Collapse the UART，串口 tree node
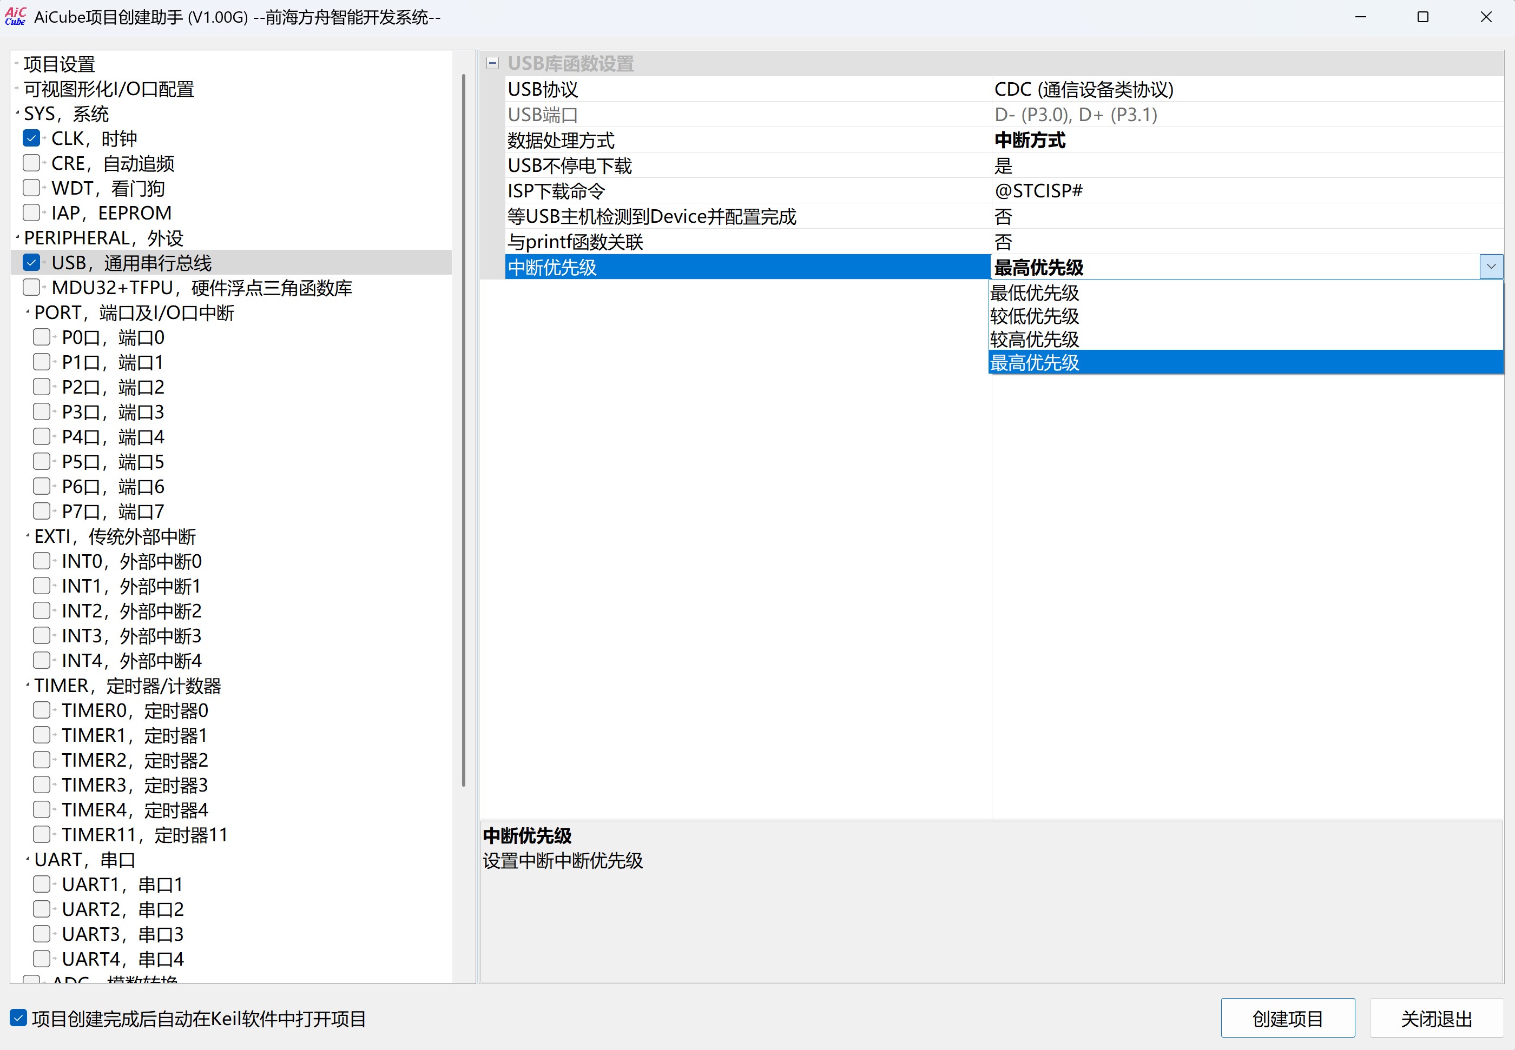The height and width of the screenshot is (1050, 1515). coord(28,859)
